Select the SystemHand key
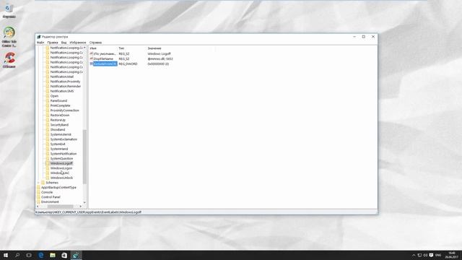Viewport: 462px width, 260px height. [x=59, y=149]
